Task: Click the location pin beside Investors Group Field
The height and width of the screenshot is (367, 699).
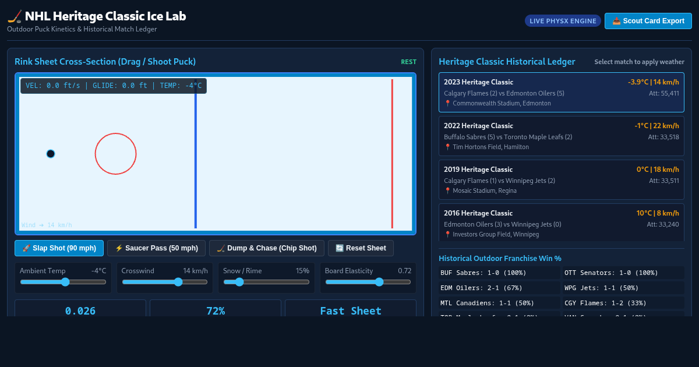Action: click(x=447, y=234)
